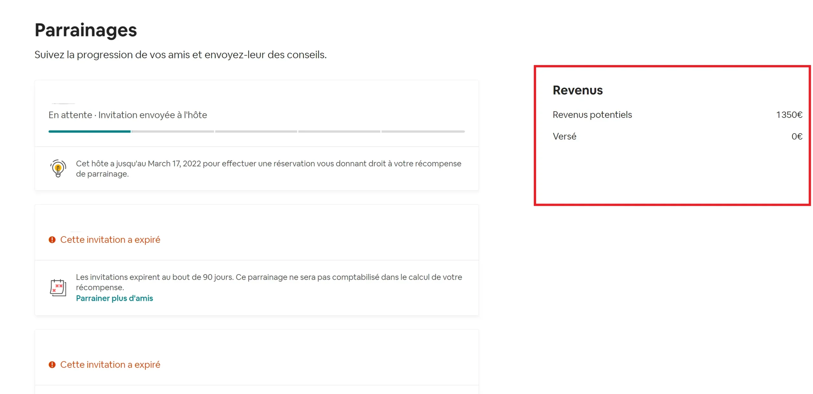This screenshot has height=394, width=813.
Task: Click the 1350€ potential earnings amount
Action: [x=789, y=115]
